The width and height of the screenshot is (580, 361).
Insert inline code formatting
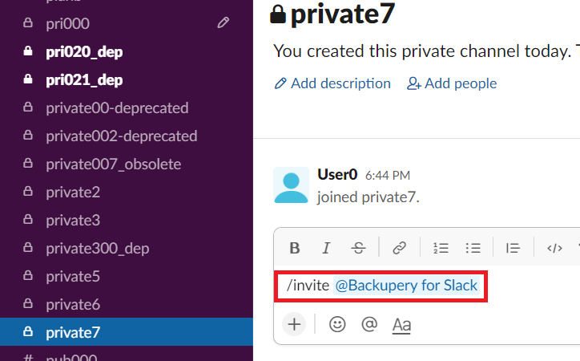[554, 248]
